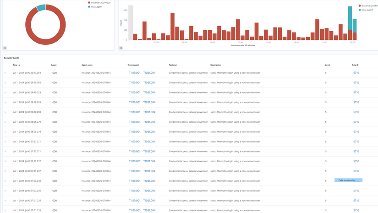The height and width of the screenshot is (213, 378).
Task: Click agent name in the 00:29:17.364 row
Action: (96, 73)
